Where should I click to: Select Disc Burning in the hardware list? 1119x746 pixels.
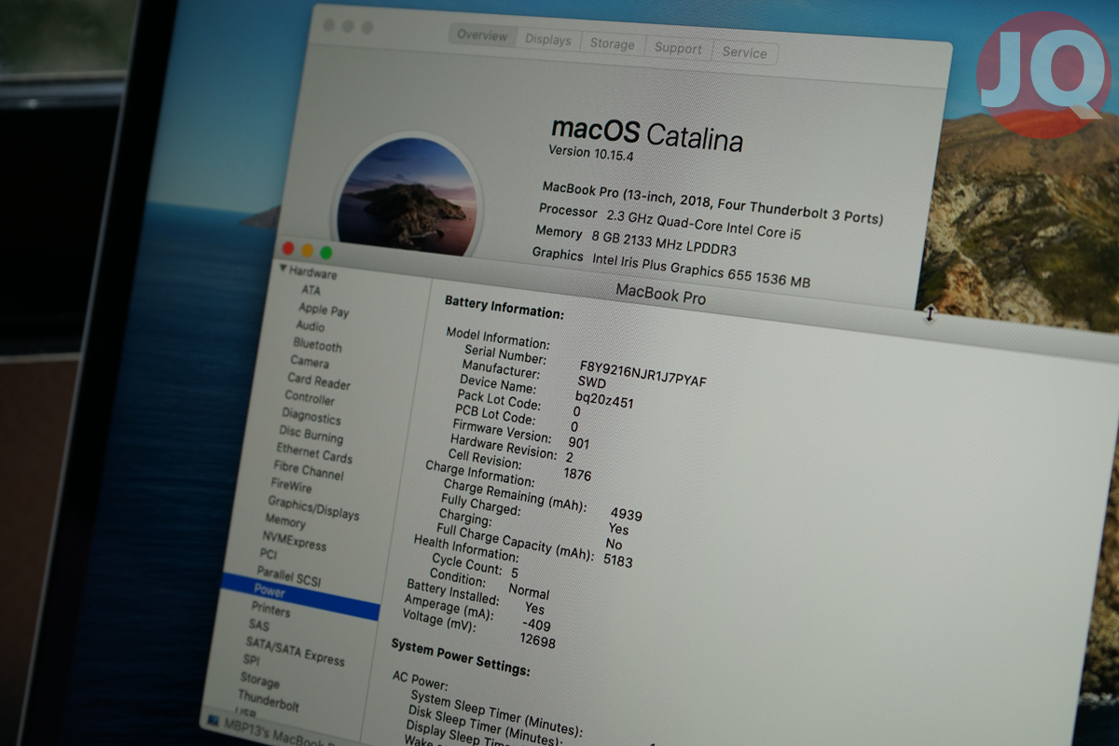[x=311, y=435]
